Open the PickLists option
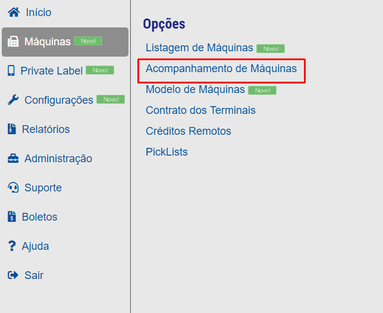 click(167, 152)
